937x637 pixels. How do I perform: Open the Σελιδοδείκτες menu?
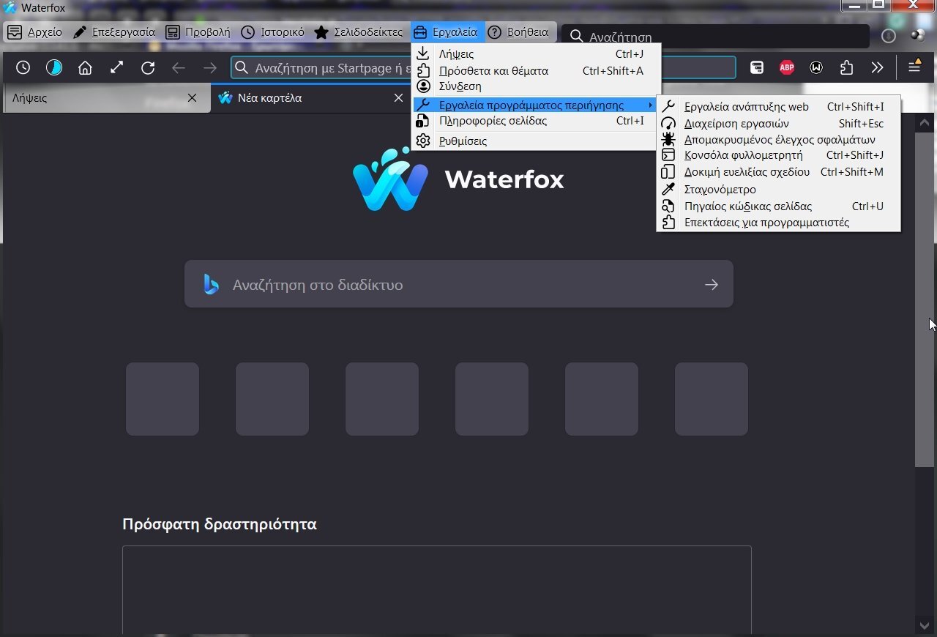click(358, 32)
